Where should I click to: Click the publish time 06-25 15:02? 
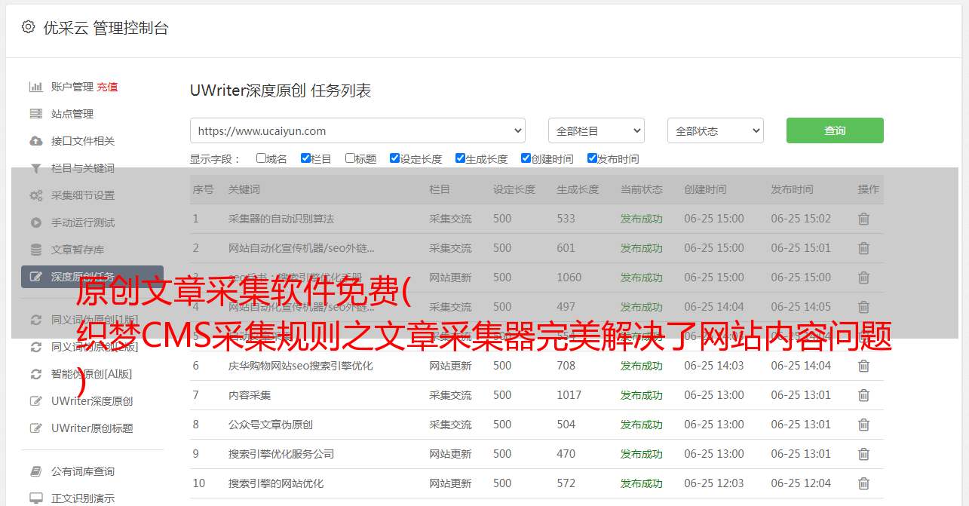[x=801, y=219]
